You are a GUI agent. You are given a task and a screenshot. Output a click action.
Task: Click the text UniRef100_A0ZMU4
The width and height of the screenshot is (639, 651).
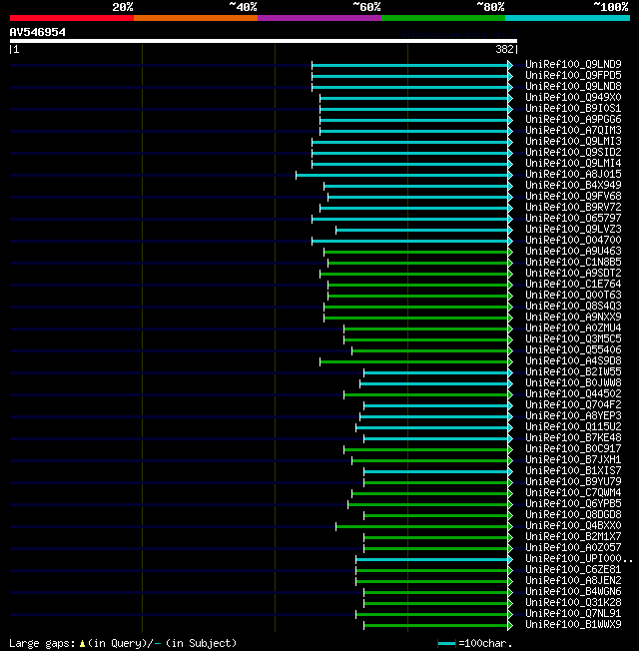coord(573,327)
